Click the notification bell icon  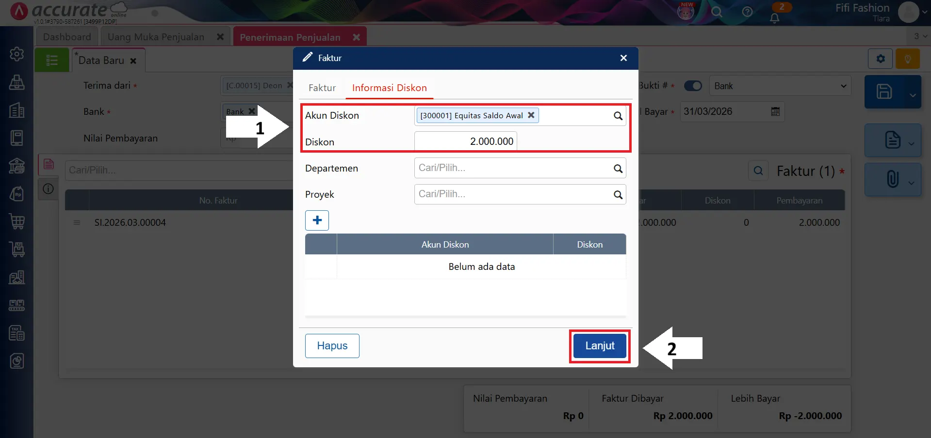pos(774,18)
